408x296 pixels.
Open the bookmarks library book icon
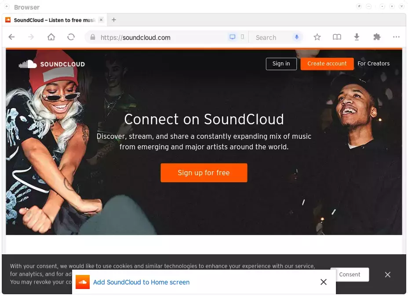click(337, 37)
